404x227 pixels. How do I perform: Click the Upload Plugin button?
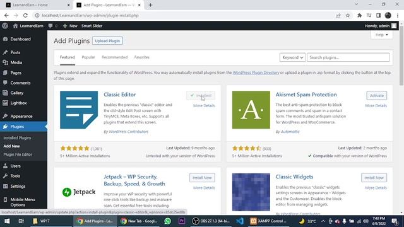pyautogui.click(x=107, y=41)
